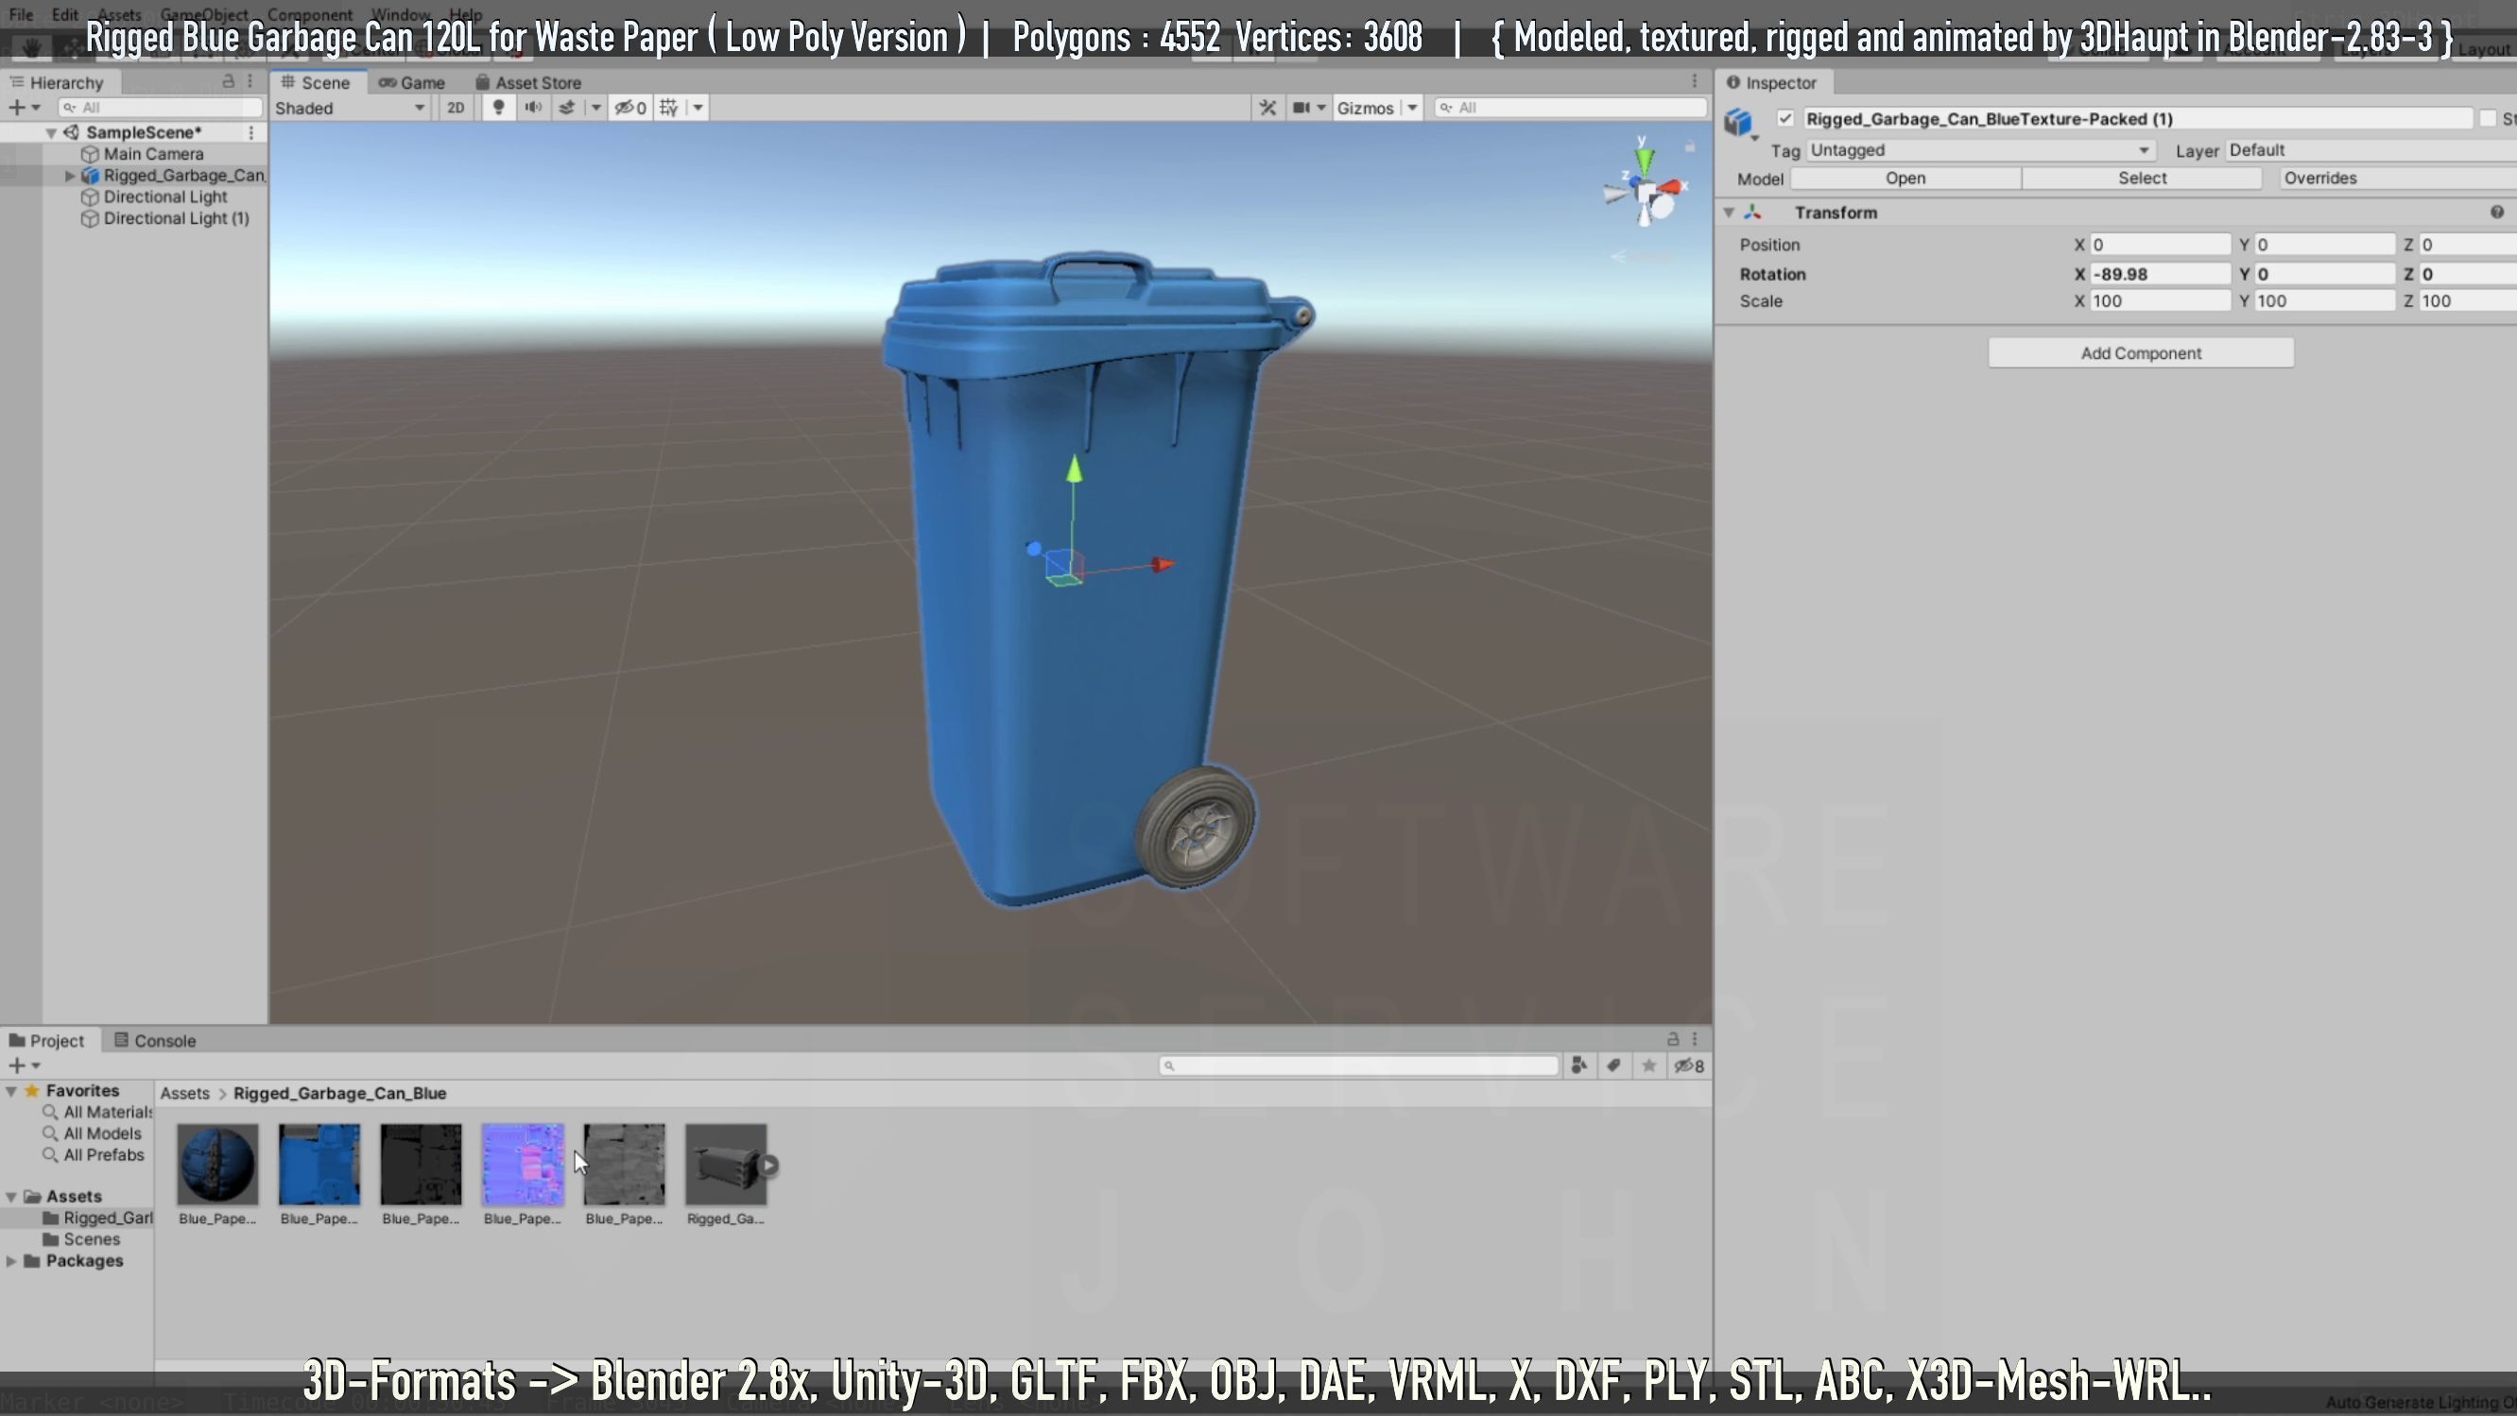Collapse SampleScene in Hierarchy

[51, 133]
